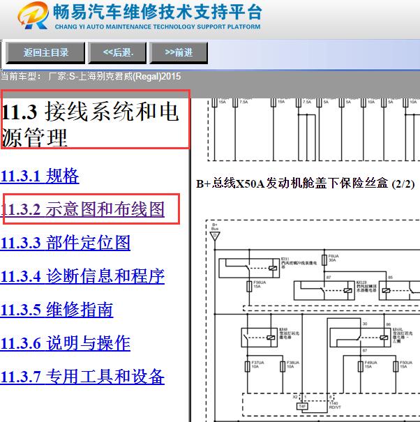This screenshot has height=422, width=420.
Task: Click the F37UA 10A fuse in diagram
Action: pyautogui.click(x=248, y=367)
